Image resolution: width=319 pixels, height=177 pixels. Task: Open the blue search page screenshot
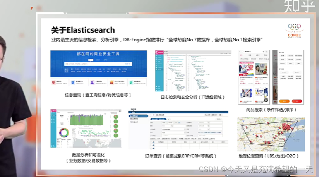(x=99, y=64)
